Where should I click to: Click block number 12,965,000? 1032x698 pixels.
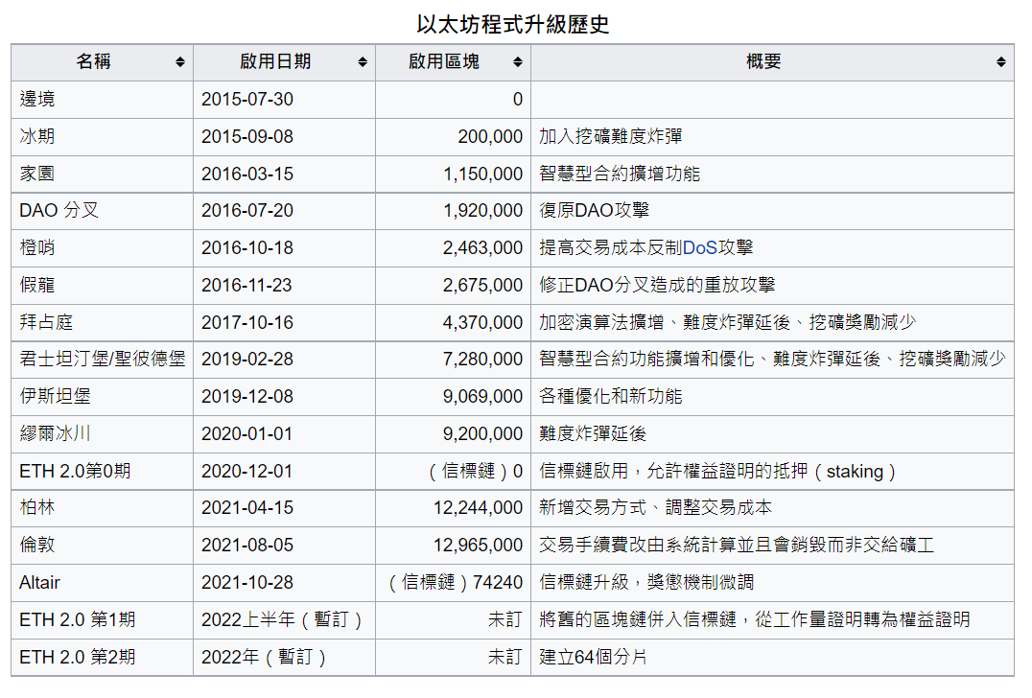(479, 546)
